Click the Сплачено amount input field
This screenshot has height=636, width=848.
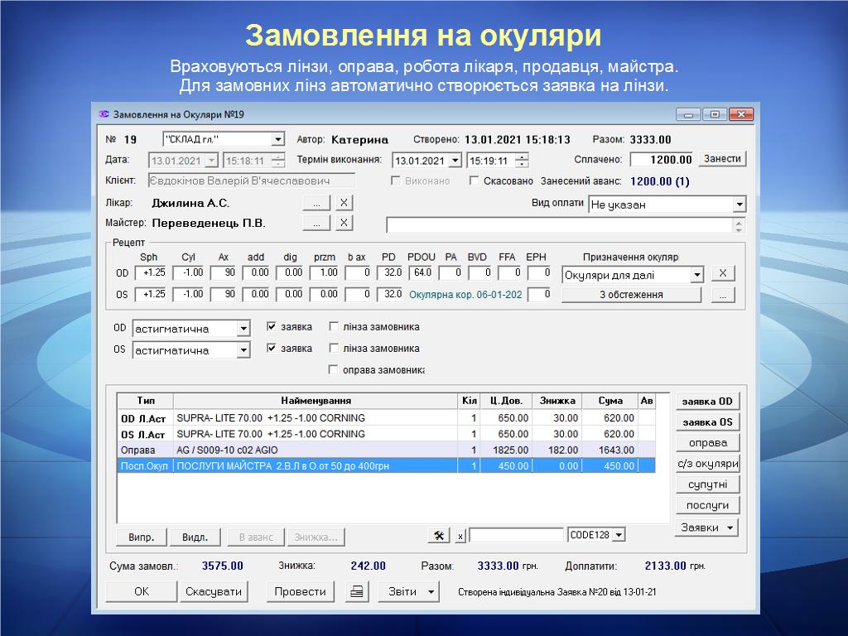(662, 160)
